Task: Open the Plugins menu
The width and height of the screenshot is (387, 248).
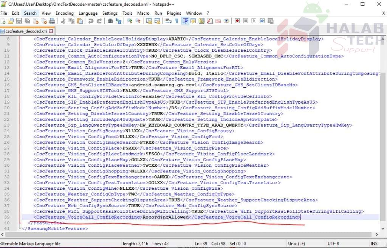Action: (174, 13)
